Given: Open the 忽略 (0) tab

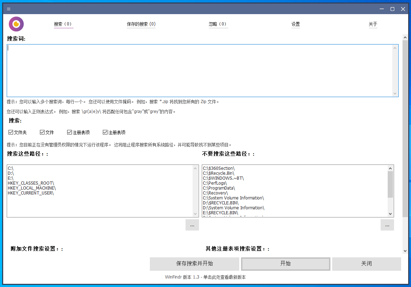Looking at the screenshot, I should click(218, 24).
